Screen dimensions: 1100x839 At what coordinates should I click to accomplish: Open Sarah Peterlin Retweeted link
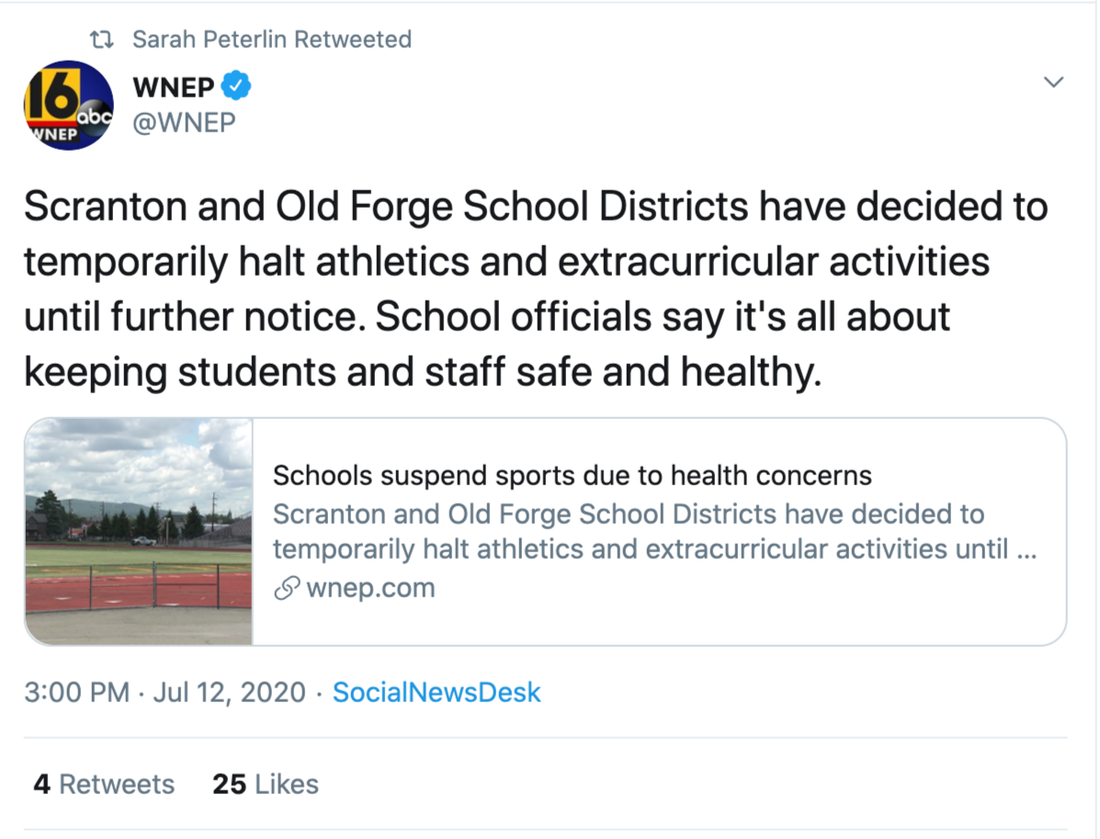271,40
